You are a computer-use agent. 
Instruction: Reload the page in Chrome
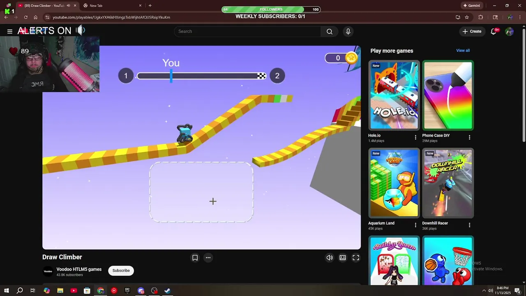25,17
